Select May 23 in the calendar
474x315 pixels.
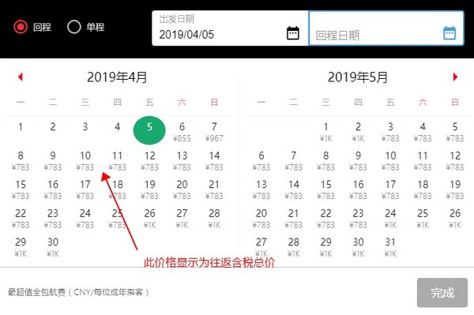point(358,219)
